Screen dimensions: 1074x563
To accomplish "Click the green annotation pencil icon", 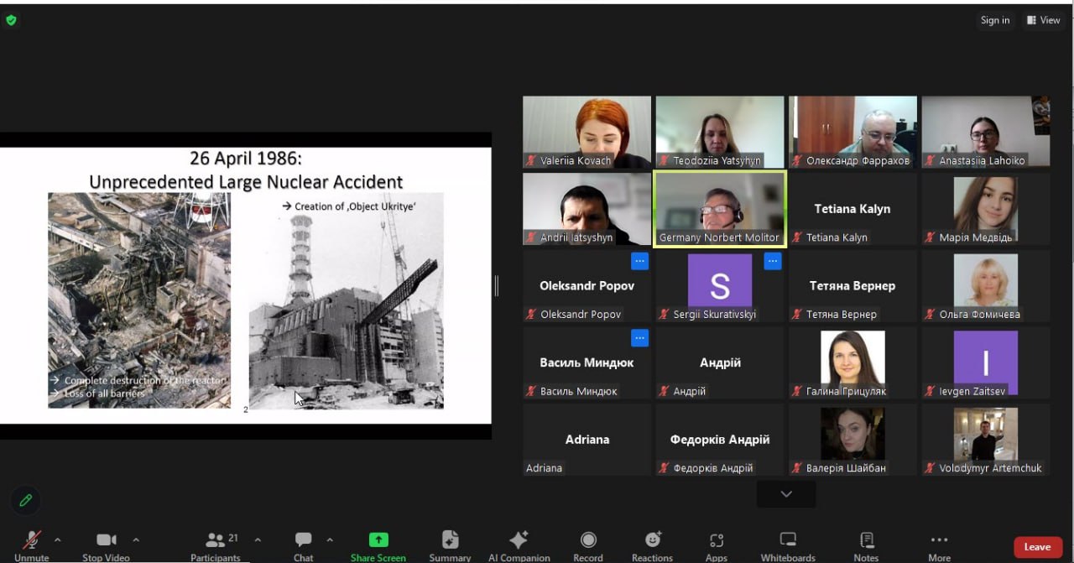I will (x=26, y=500).
